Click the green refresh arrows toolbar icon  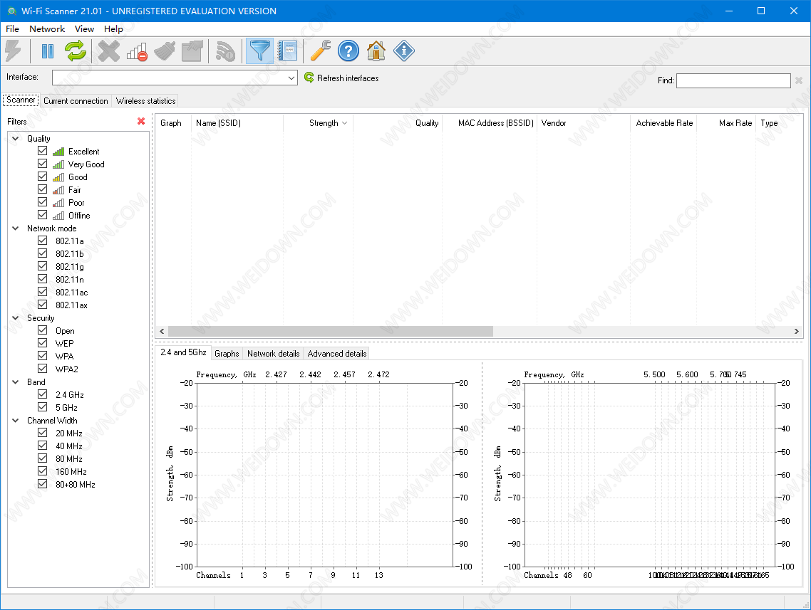(76, 51)
